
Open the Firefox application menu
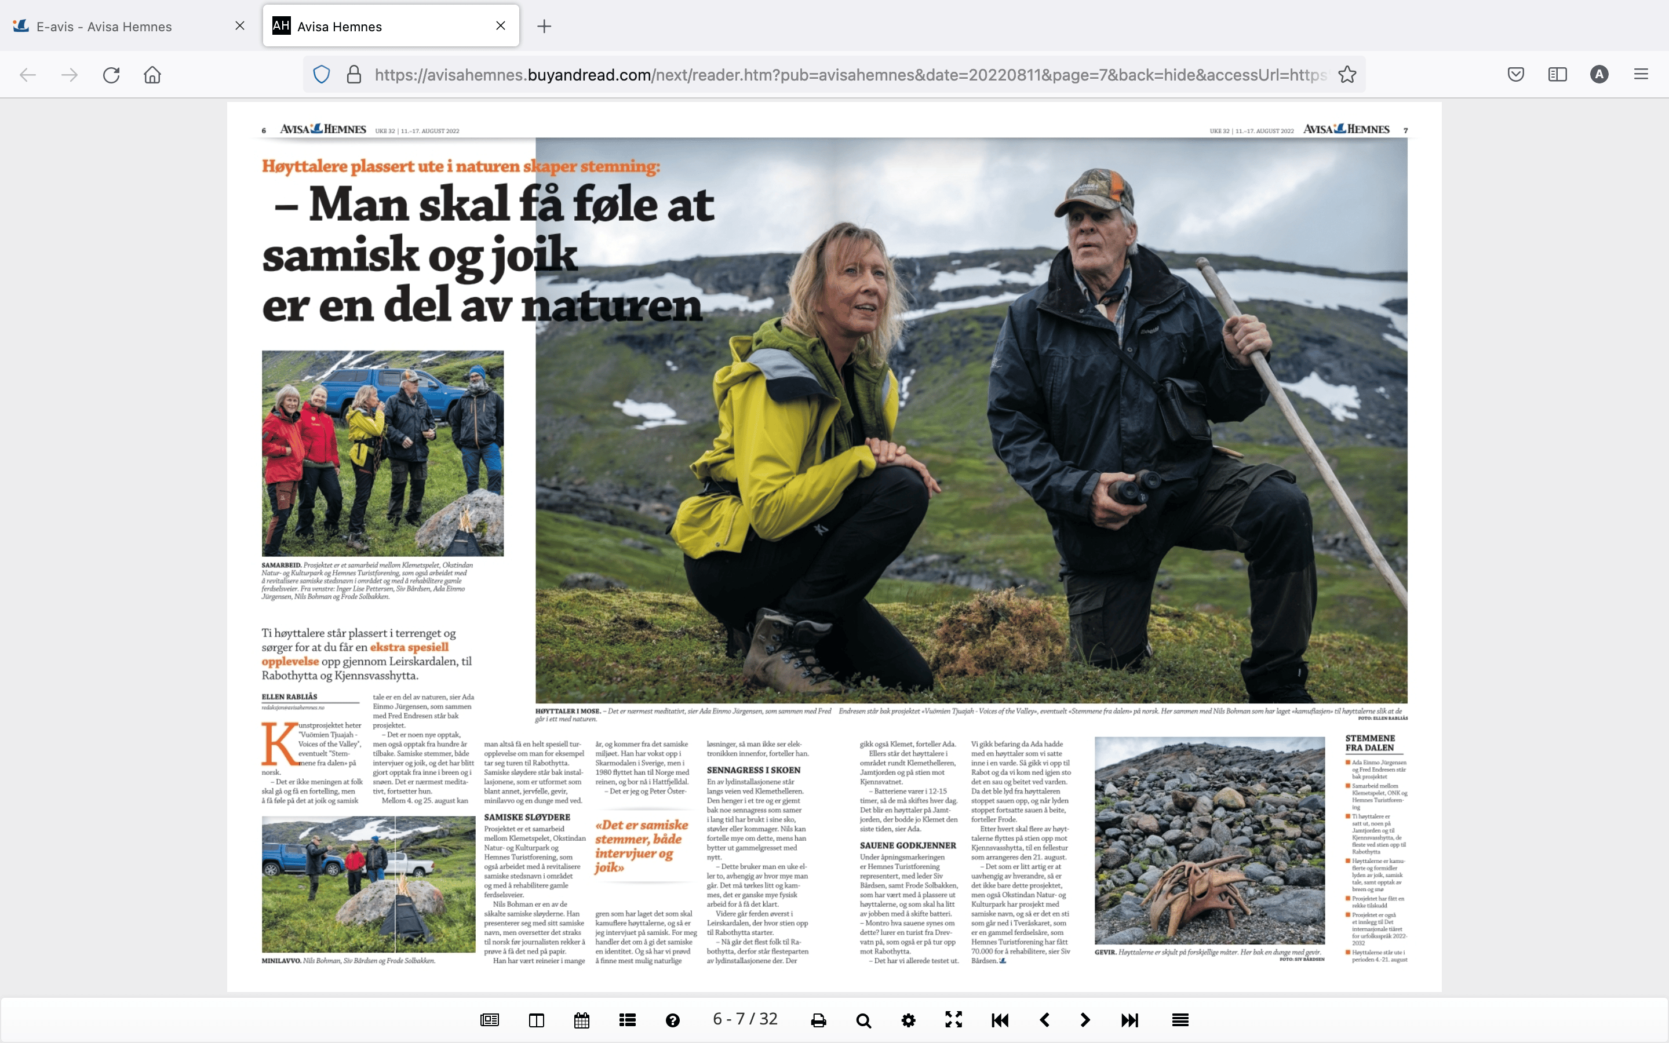1641,75
